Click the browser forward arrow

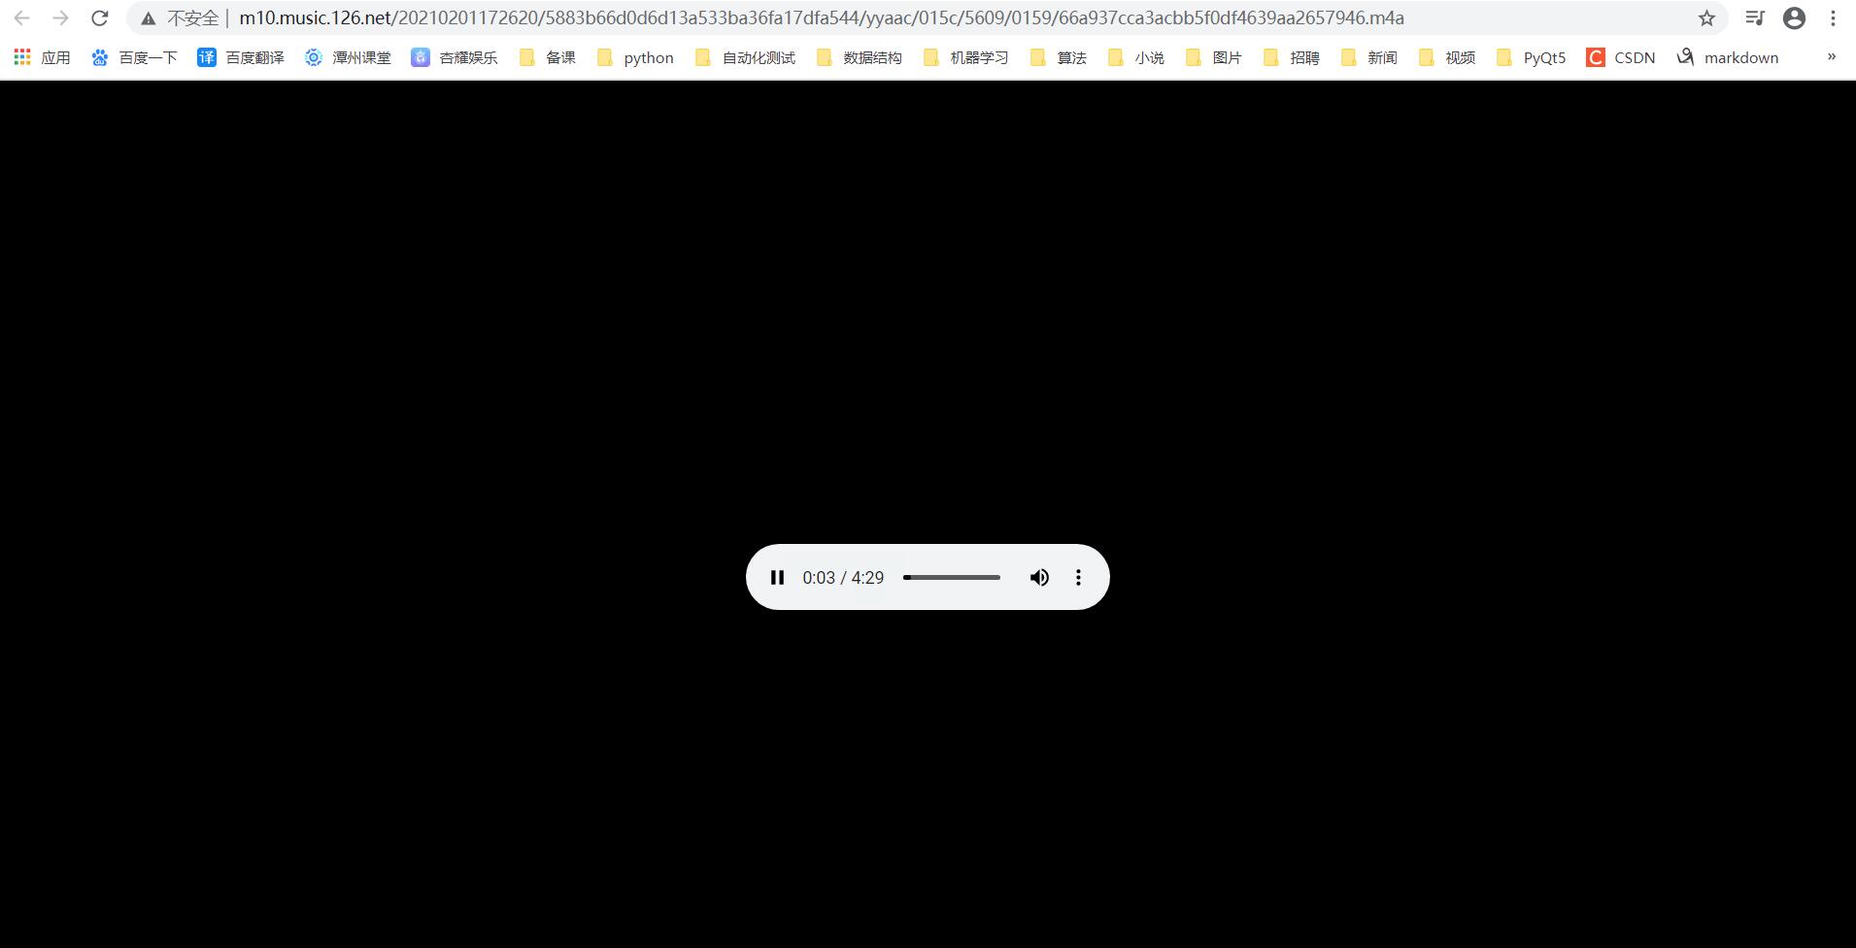tap(60, 17)
